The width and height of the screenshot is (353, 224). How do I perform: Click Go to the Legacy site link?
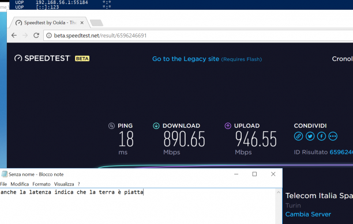click(x=186, y=59)
